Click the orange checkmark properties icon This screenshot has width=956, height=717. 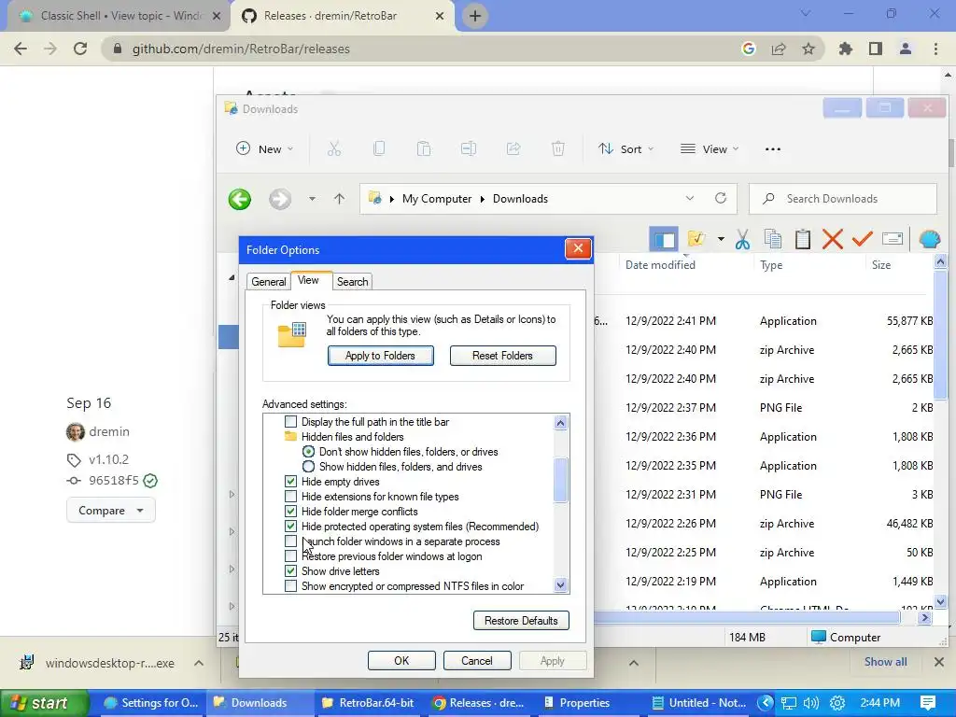click(862, 239)
